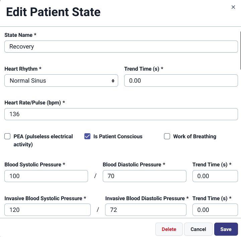Click the Blood Diastolic Pressure field

click(x=144, y=176)
